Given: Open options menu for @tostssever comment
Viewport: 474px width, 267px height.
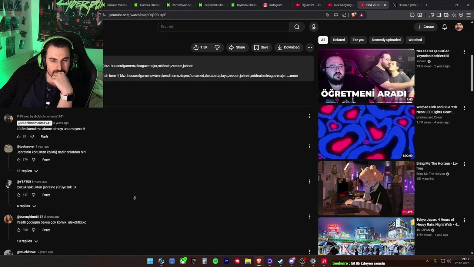Looking at the screenshot, I should pos(309,146).
